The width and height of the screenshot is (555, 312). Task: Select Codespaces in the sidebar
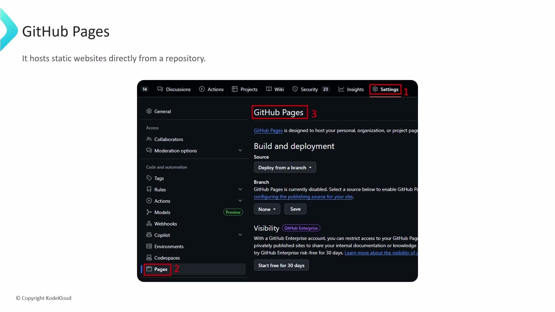(194, 258)
